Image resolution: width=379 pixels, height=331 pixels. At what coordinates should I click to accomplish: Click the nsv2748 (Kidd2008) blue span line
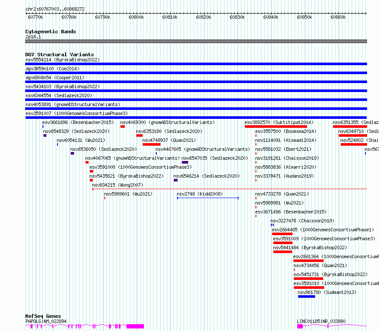[x=208, y=198]
